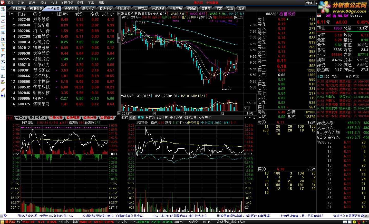369x224 pixels.
Task: Select the 个股拉升 tab
Action: click(x=56, y=118)
